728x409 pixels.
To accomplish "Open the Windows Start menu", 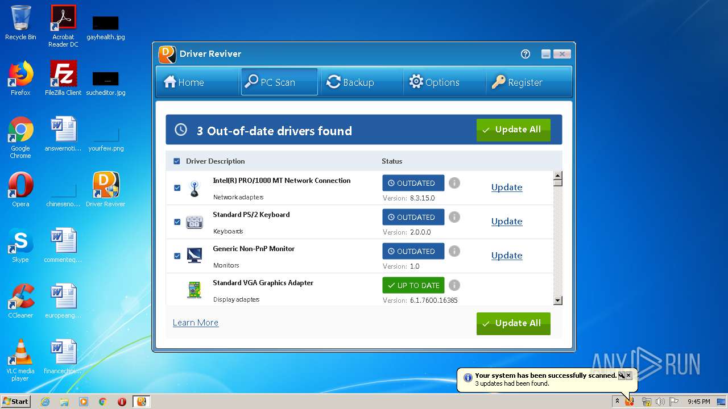I will pyautogui.click(x=16, y=401).
